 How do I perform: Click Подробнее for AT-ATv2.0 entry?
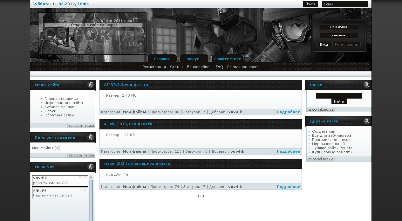(289, 112)
